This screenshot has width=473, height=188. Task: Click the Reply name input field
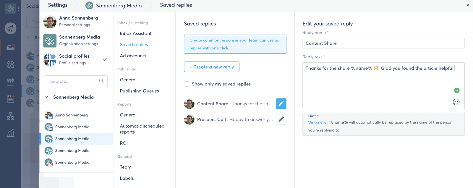coord(383,43)
